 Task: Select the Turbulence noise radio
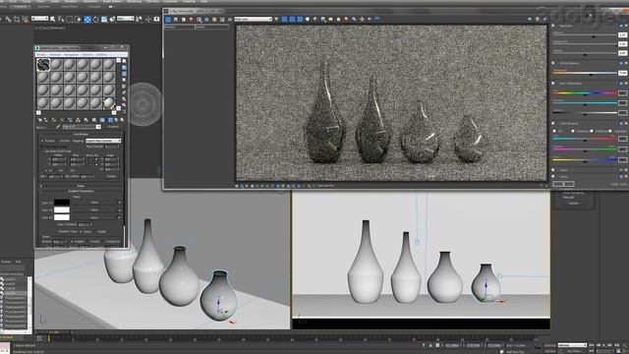click(x=103, y=242)
